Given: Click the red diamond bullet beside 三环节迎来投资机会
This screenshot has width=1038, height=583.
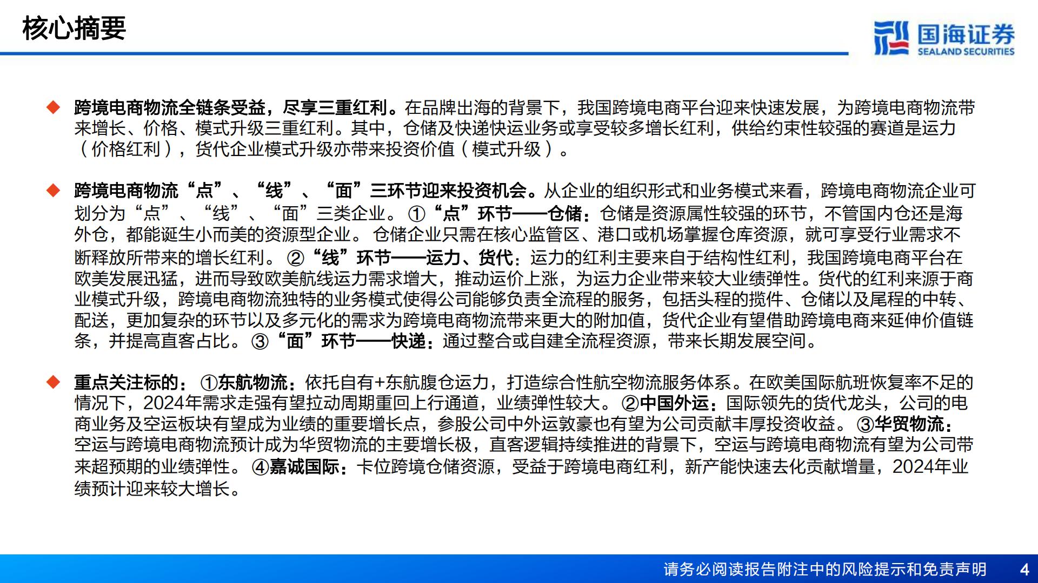Looking at the screenshot, I should 54,191.
